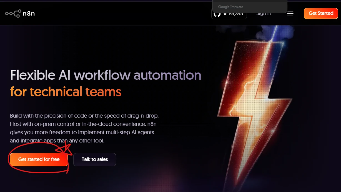Open the hamburger menu icon
Viewport: 341px width, 192px height.
(290, 13)
